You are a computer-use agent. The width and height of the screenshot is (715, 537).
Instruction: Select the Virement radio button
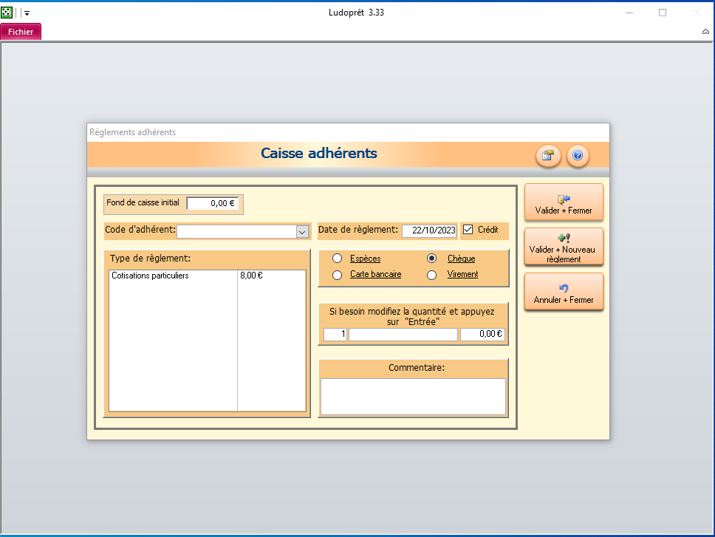[432, 275]
